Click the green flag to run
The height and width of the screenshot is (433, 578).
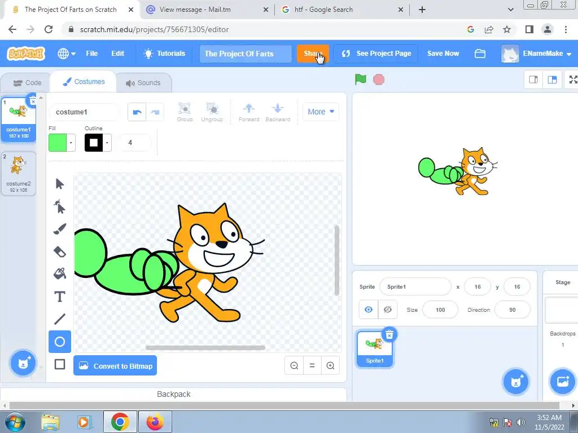coord(361,79)
